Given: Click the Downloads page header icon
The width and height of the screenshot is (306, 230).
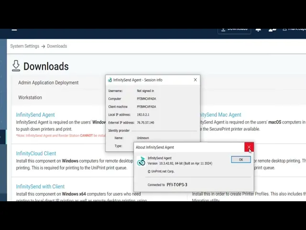Looking at the screenshot, I should 16,66.
